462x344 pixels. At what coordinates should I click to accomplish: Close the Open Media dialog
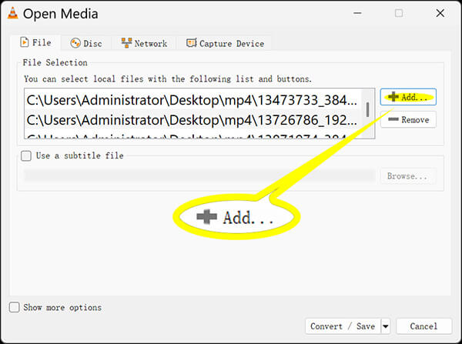point(440,13)
